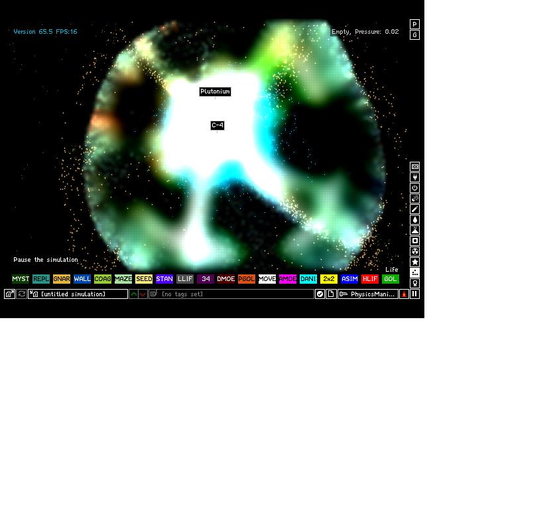
Task: Select the STAN life element
Action: click(164, 279)
